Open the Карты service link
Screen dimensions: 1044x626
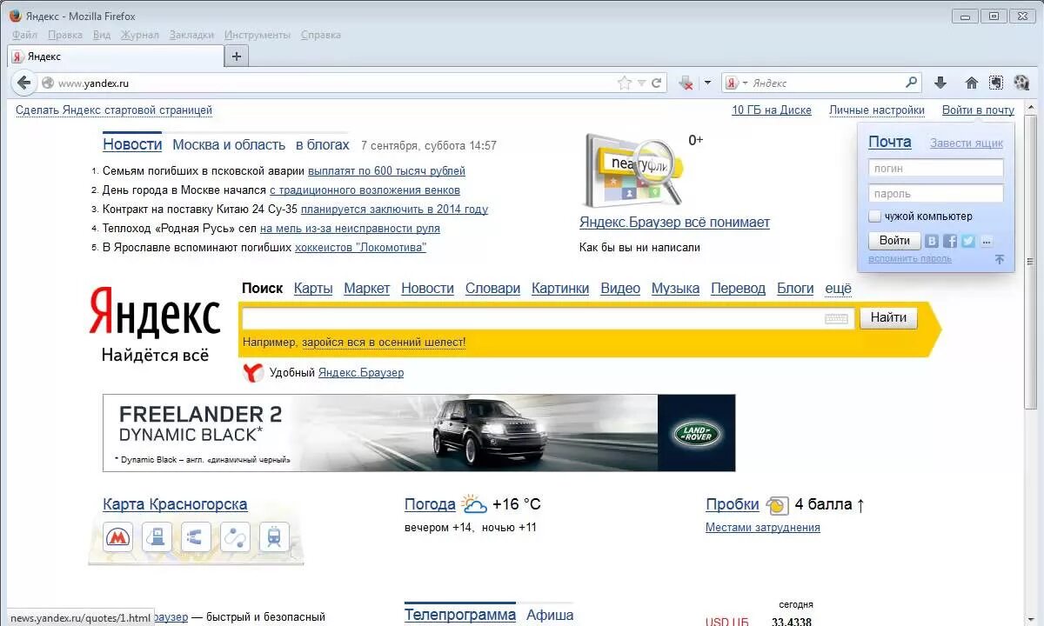pyautogui.click(x=313, y=288)
